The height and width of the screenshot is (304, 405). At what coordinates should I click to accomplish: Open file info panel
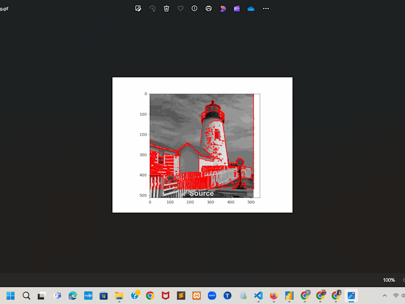coord(194,9)
